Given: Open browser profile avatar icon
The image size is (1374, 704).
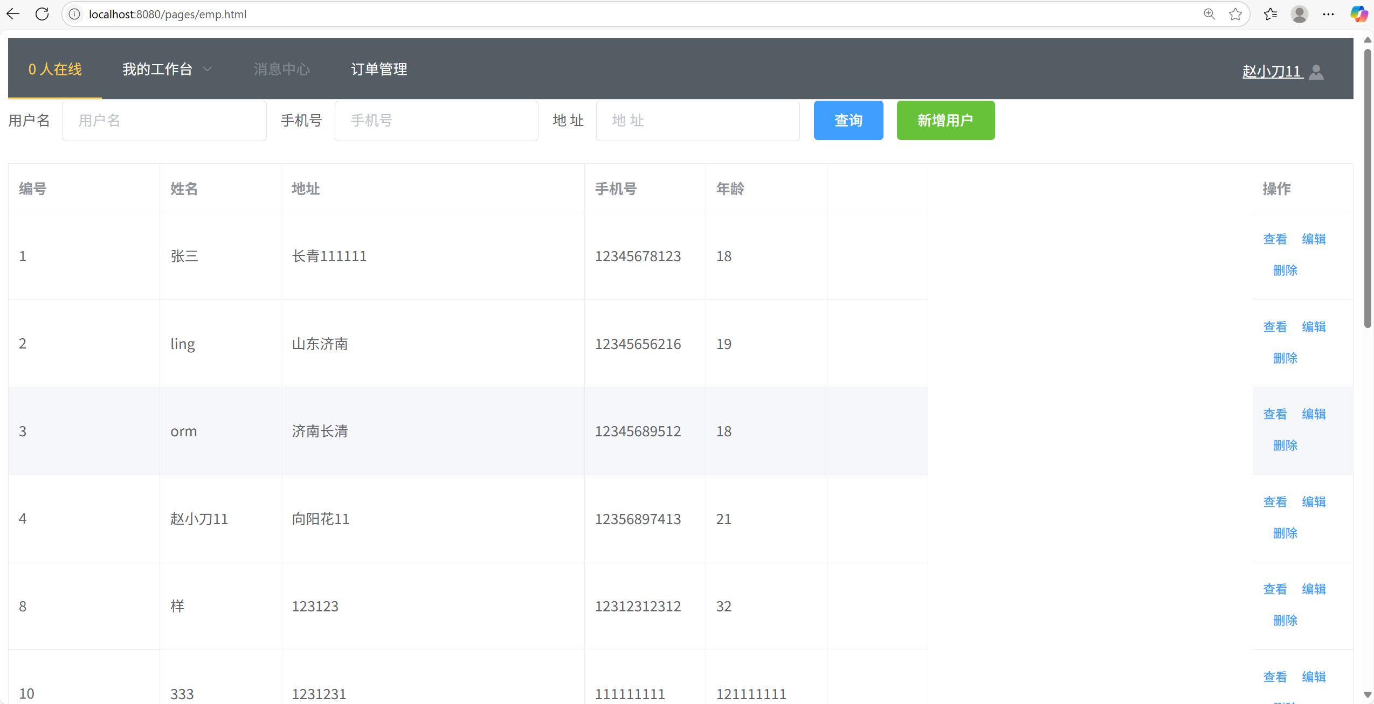Looking at the screenshot, I should pyautogui.click(x=1299, y=14).
